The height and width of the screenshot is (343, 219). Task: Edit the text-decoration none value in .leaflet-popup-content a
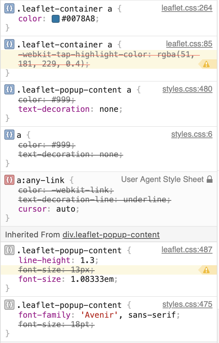click(x=108, y=109)
